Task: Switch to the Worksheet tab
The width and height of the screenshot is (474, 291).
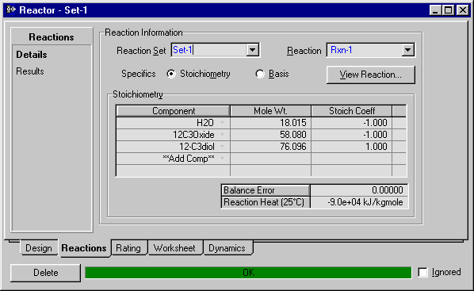Action: [174, 248]
